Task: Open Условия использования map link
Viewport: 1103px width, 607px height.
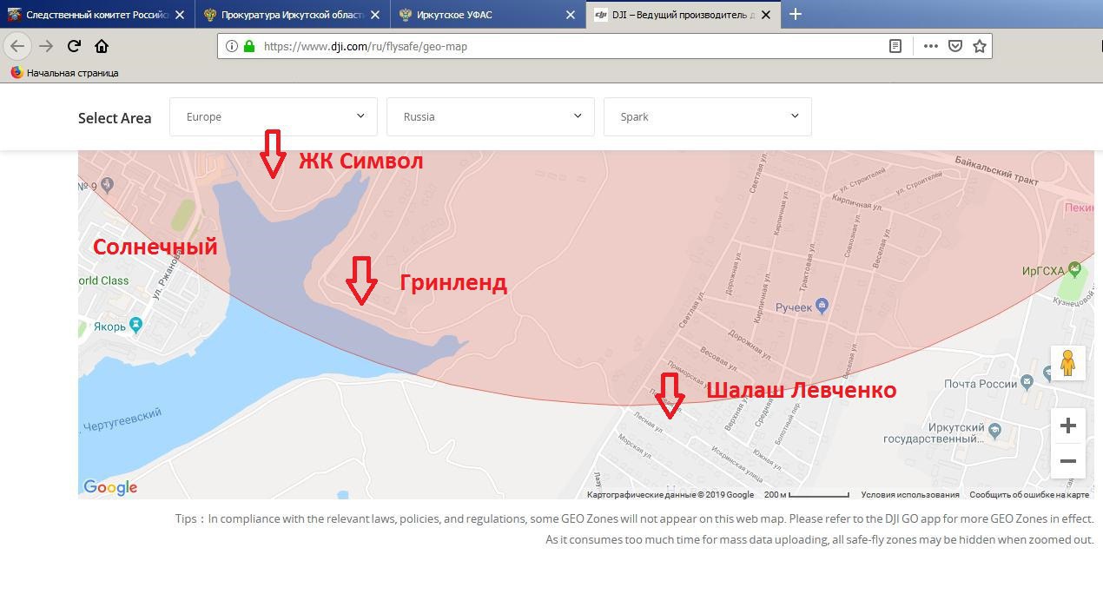Action: coord(910,495)
